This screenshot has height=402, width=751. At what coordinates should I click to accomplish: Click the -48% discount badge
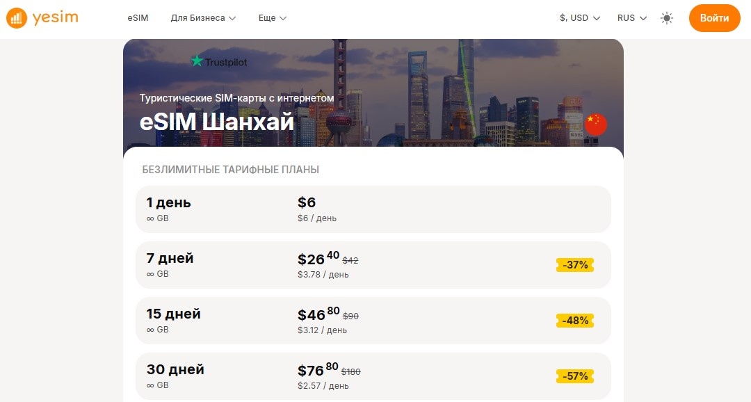click(x=575, y=321)
